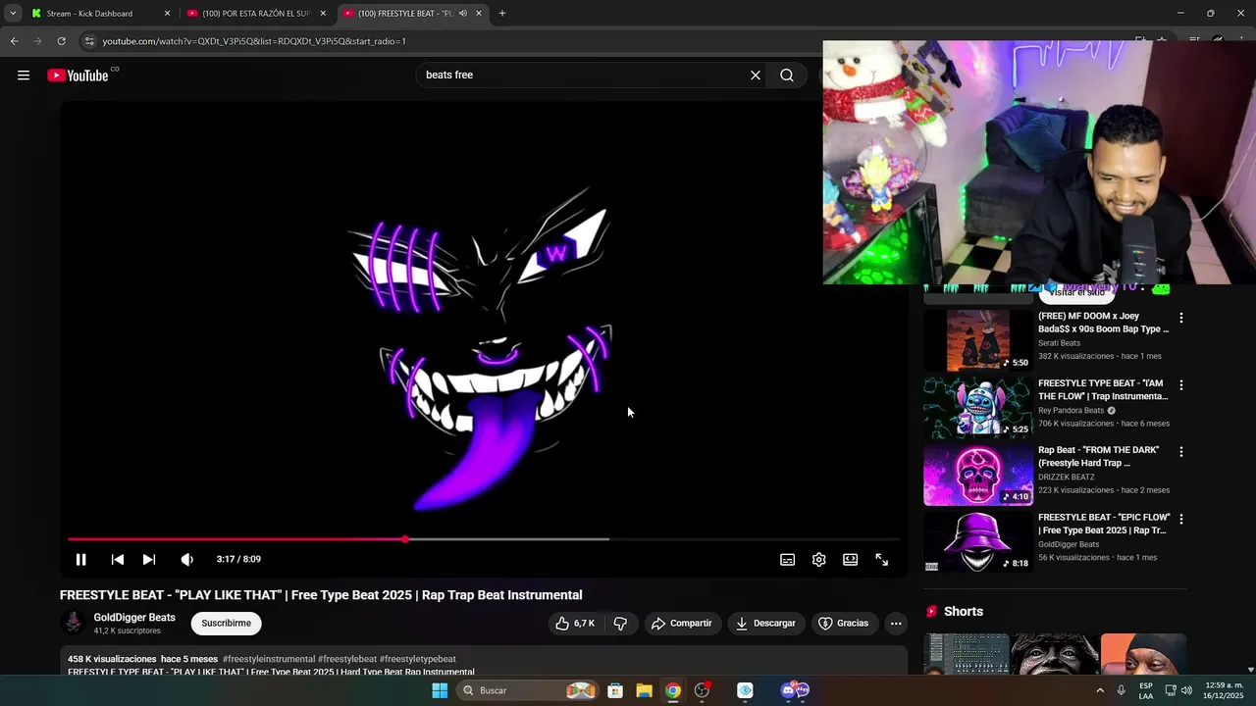
Task: Mute the tab via speaker icon
Action: coord(462,14)
